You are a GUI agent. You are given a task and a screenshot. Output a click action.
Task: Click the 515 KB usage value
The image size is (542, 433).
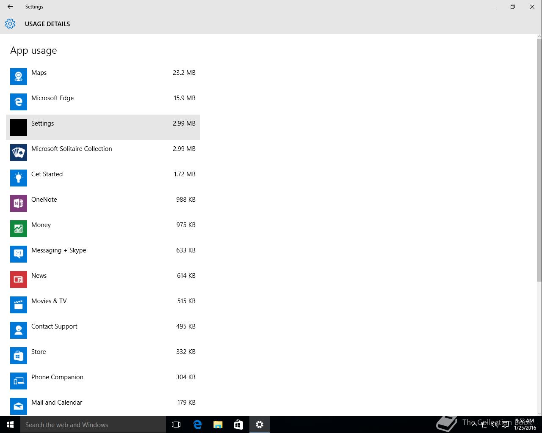186,301
